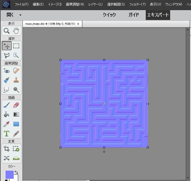Select the Clone Stamp tool

16,80
